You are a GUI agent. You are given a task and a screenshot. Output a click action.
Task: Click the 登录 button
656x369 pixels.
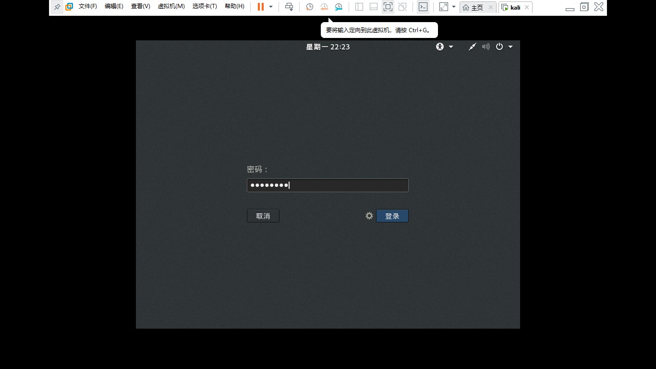click(392, 216)
